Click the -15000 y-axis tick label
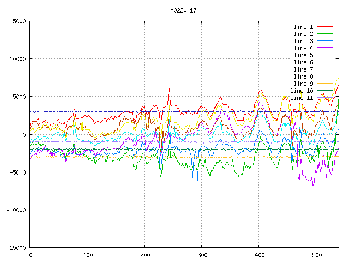This screenshot has height=262, width=349. click(x=15, y=248)
